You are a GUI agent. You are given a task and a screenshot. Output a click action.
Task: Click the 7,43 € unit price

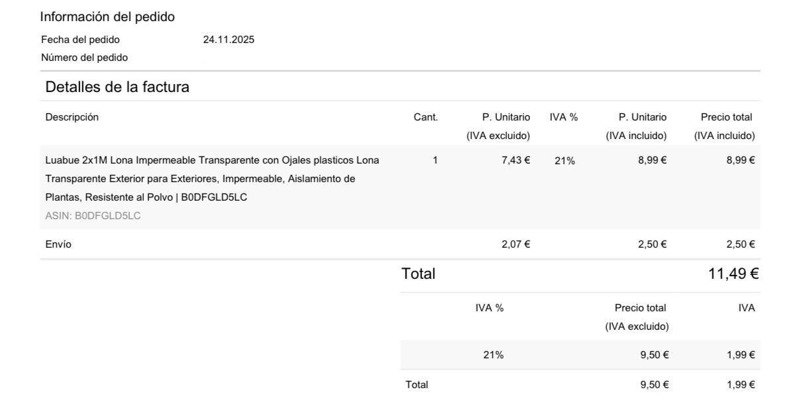pyautogui.click(x=515, y=160)
